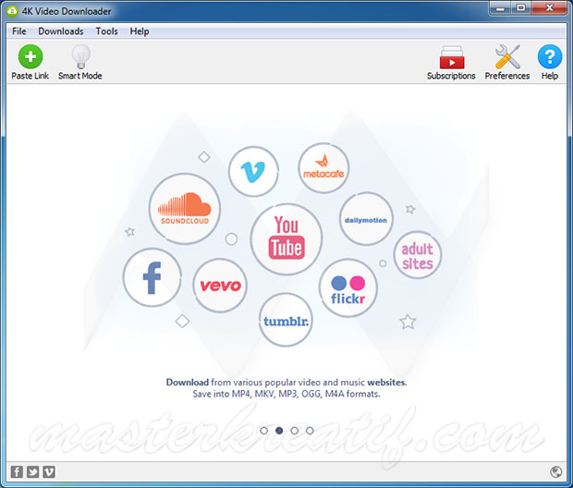Click the 'Save into MP4, MKV, MP3' text
573x488 pixels.
286,394
